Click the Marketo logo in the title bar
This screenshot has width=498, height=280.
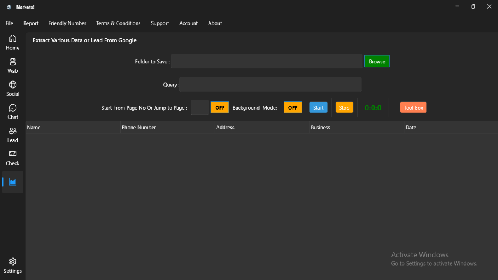[9, 7]
